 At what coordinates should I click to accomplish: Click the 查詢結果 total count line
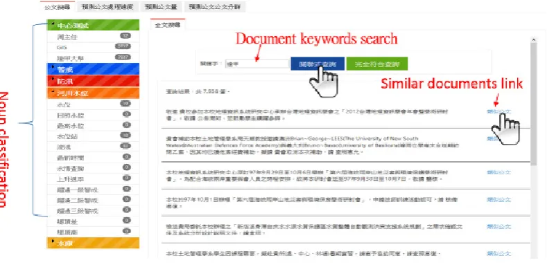coord(198,92)
